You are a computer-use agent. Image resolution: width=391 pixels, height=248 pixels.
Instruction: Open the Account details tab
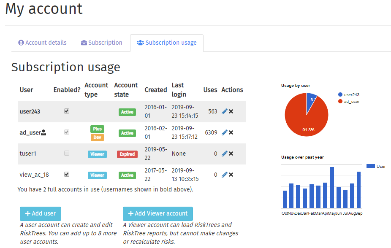click(42, 43)
